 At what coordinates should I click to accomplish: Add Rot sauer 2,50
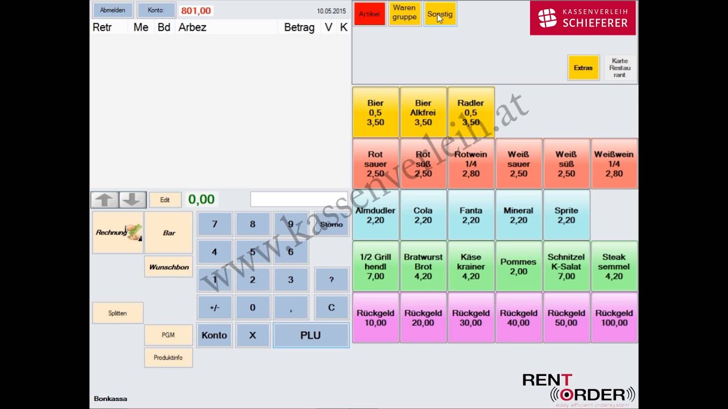point(375,164)
